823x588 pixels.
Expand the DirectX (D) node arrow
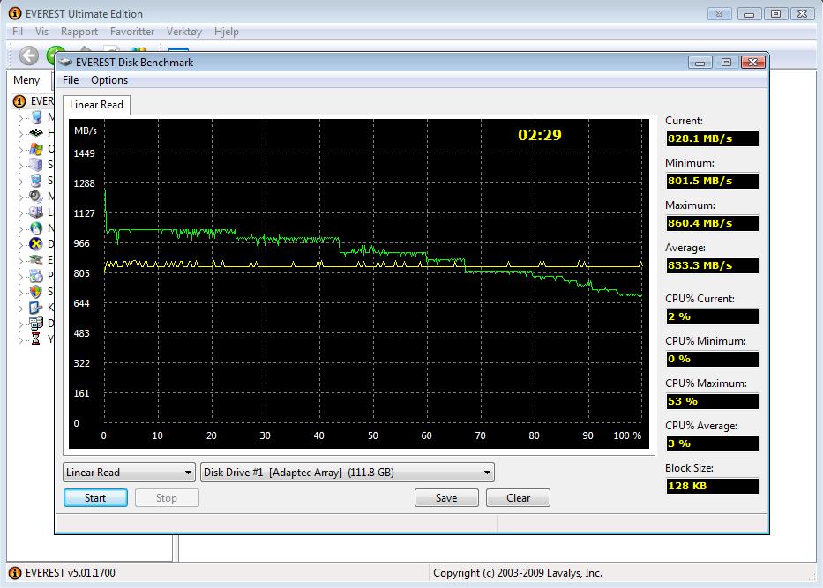(x=21, y=245)
